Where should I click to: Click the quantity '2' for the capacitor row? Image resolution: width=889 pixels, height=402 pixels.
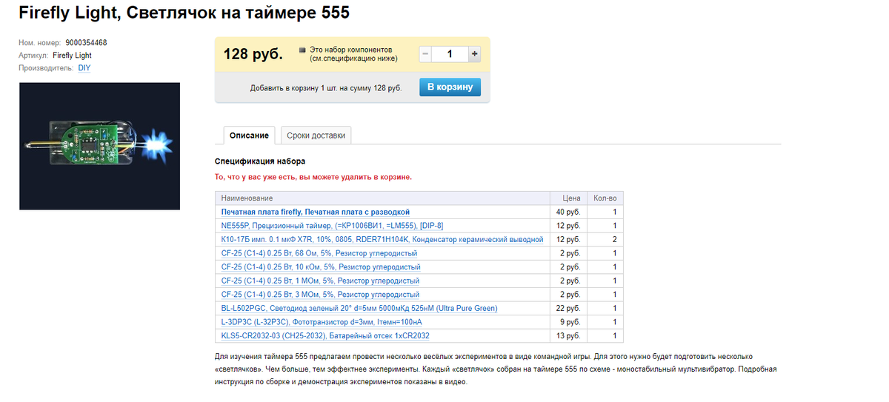(x=615, y=239)
